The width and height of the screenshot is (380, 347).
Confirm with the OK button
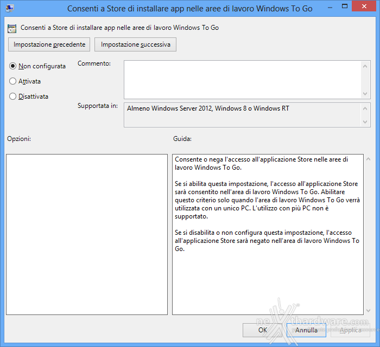[x=262, y=330]
